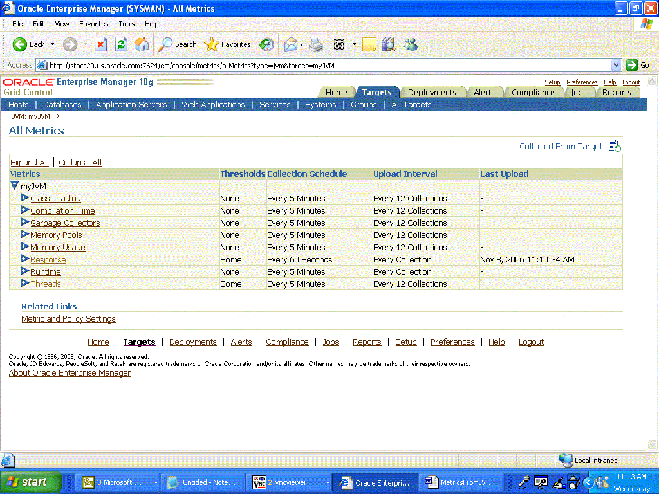Open About Oracle Enterprise Manager link
659x494 pixels.
point(70,373)
